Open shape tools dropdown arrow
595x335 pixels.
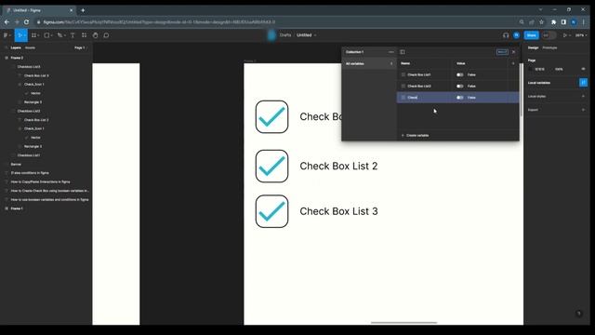pos(51,35)
